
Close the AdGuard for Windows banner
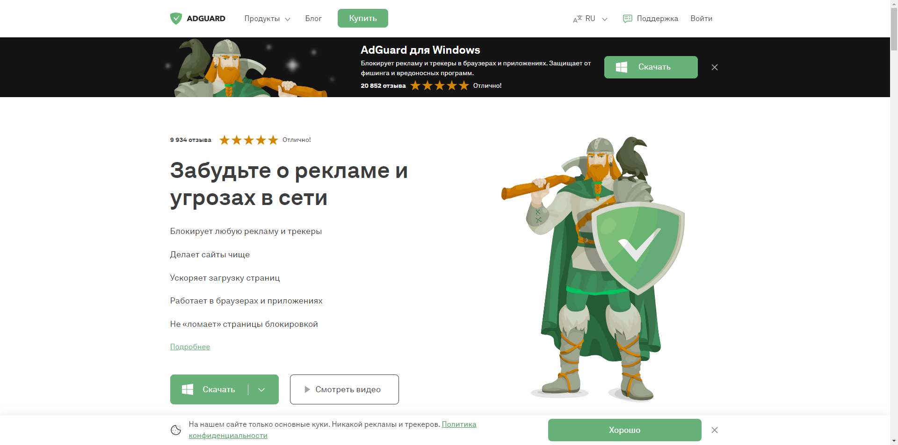(x=715, y=67)
